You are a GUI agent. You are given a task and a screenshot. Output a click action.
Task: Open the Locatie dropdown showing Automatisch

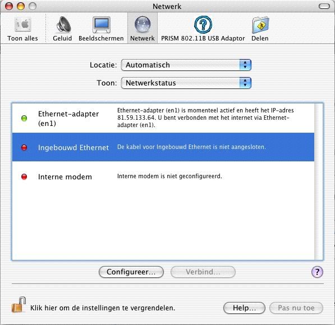tap(186, 65)
